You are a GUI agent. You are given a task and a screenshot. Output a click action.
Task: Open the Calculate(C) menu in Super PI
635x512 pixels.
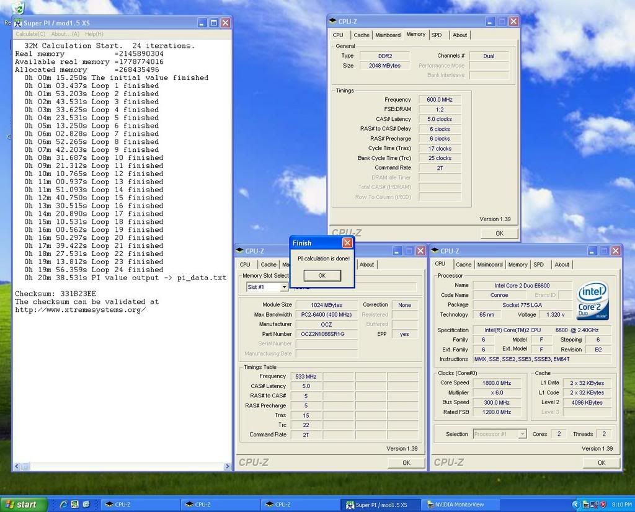(30, 34)
